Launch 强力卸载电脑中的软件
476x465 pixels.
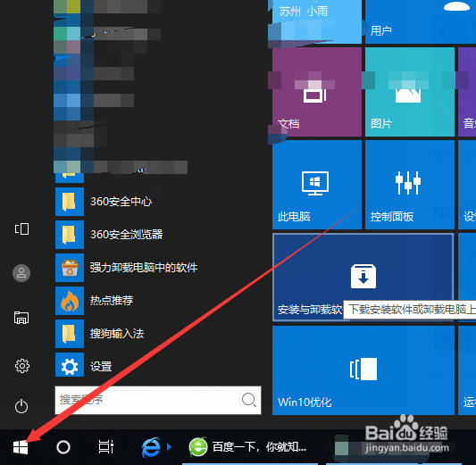(158, 268)
